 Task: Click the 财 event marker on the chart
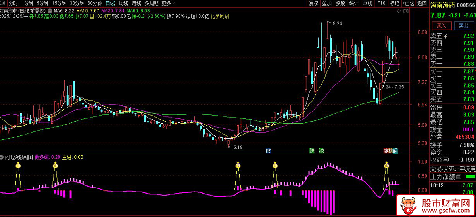click(269, 151)
